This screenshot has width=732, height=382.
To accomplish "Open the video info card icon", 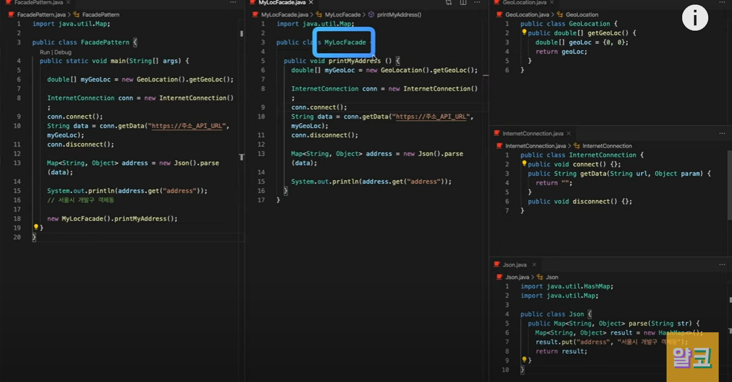I will click(x=695, y=18).
